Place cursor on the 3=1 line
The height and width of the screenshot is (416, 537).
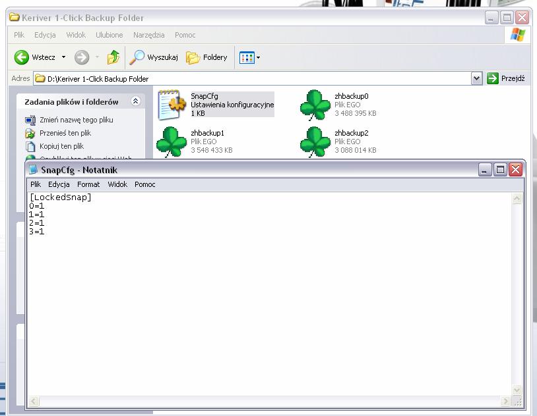(x=37, y=232)
